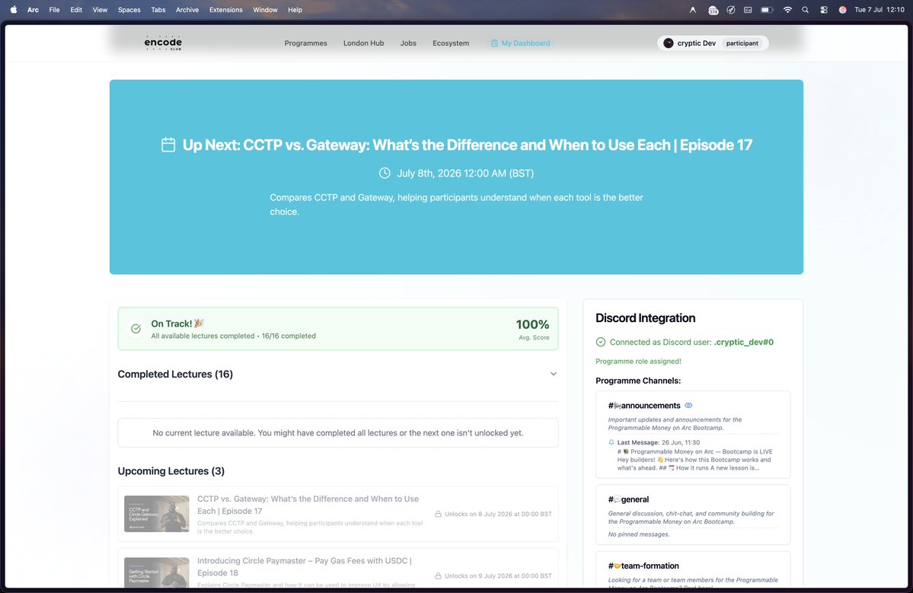The width and height of the screenshot is (913, 593).
Task: Open the Apple menu
Action: pos(14,9)
